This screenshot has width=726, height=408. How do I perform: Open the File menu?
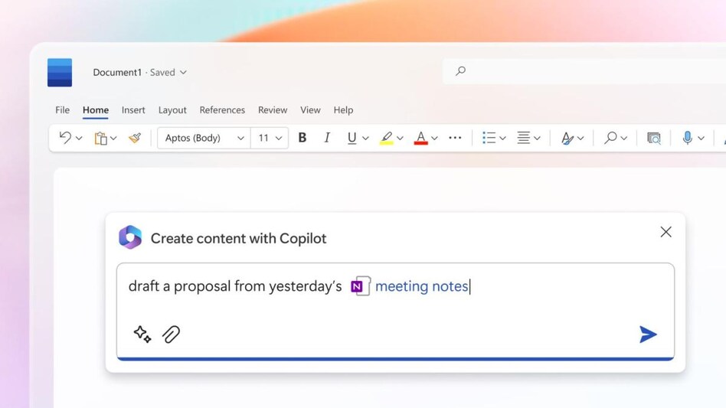click(x=63, y=110)
